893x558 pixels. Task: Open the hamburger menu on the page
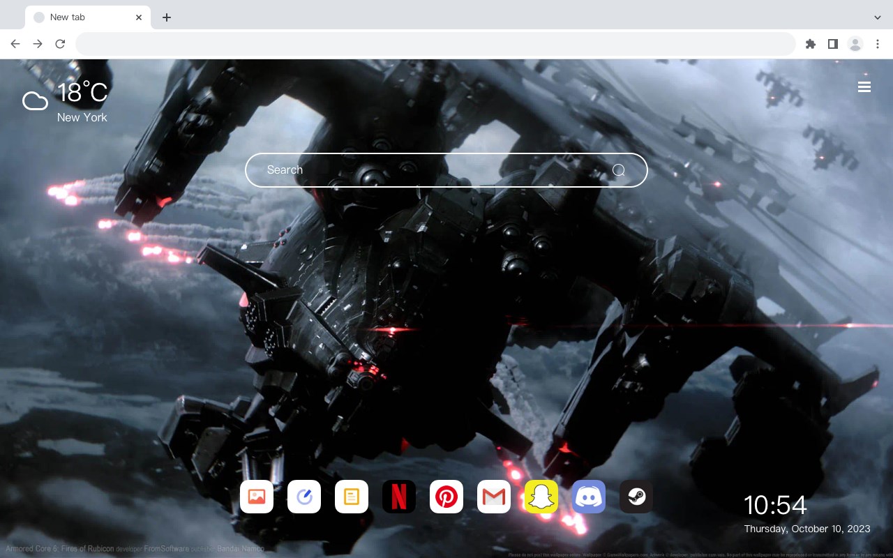click(864, 87)
